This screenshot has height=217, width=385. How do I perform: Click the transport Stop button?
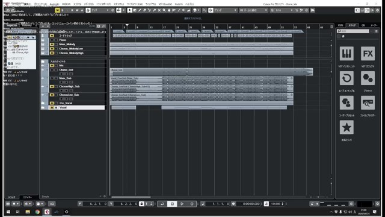(172, 204)
